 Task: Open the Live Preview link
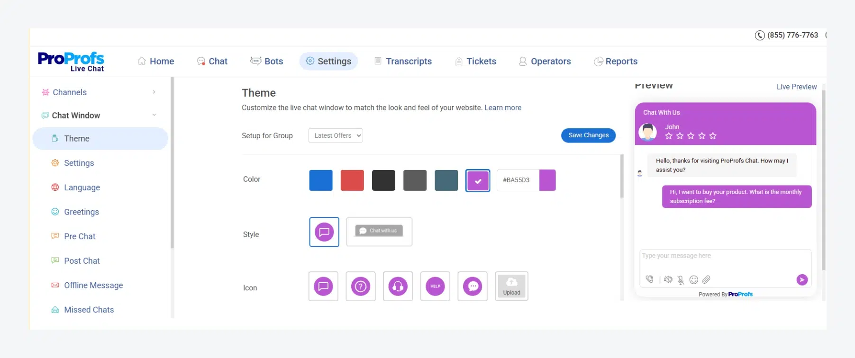[796, 87]
